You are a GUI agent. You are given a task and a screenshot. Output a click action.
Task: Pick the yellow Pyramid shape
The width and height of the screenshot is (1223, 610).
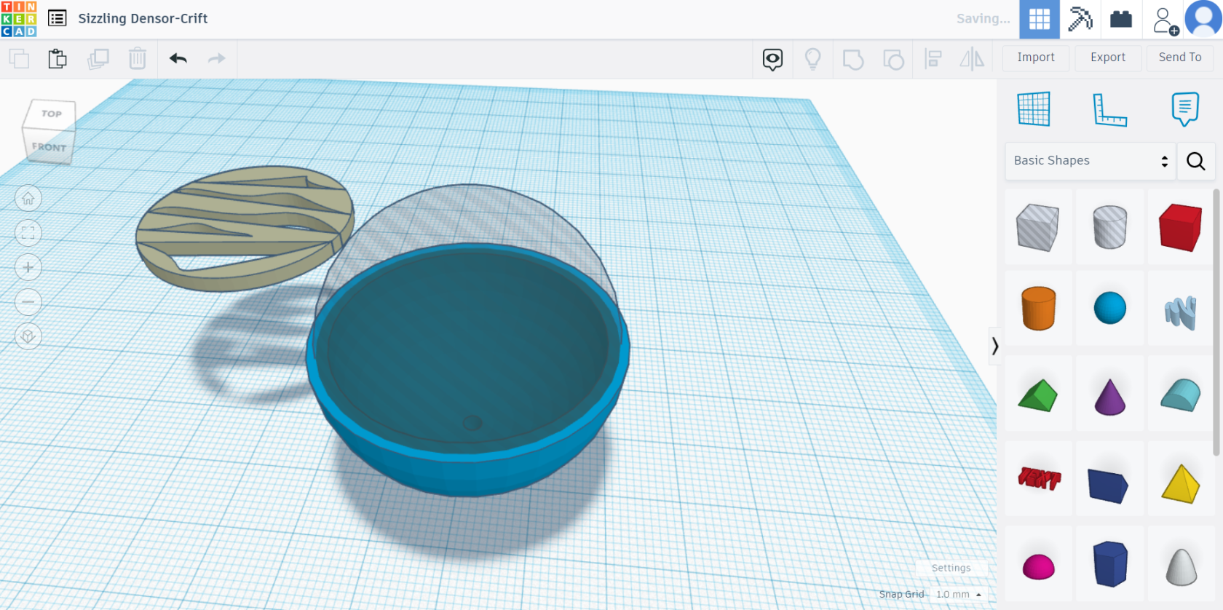(1181, 483)
